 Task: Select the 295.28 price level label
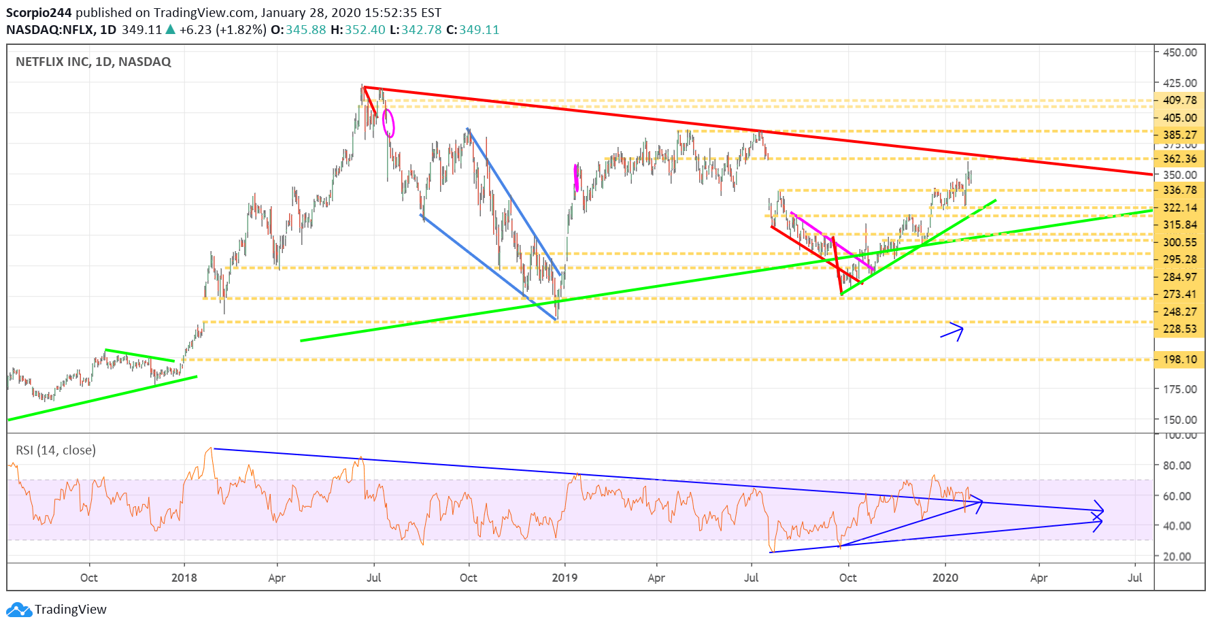1179,259
